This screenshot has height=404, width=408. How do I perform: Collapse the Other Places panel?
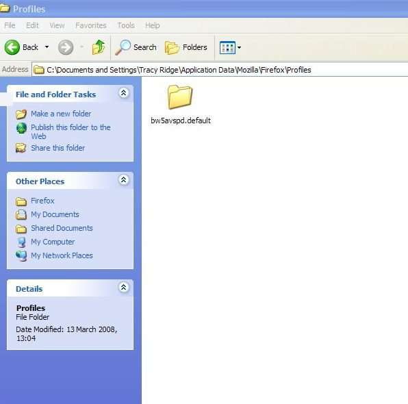(124, 180)
